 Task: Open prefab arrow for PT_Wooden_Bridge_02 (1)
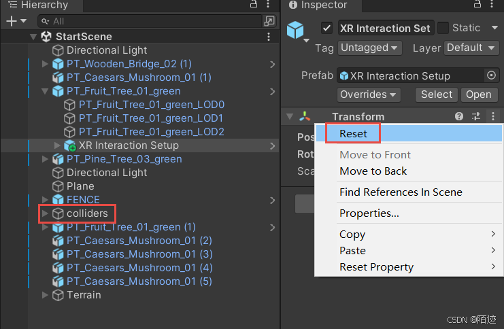click(272, 65)
